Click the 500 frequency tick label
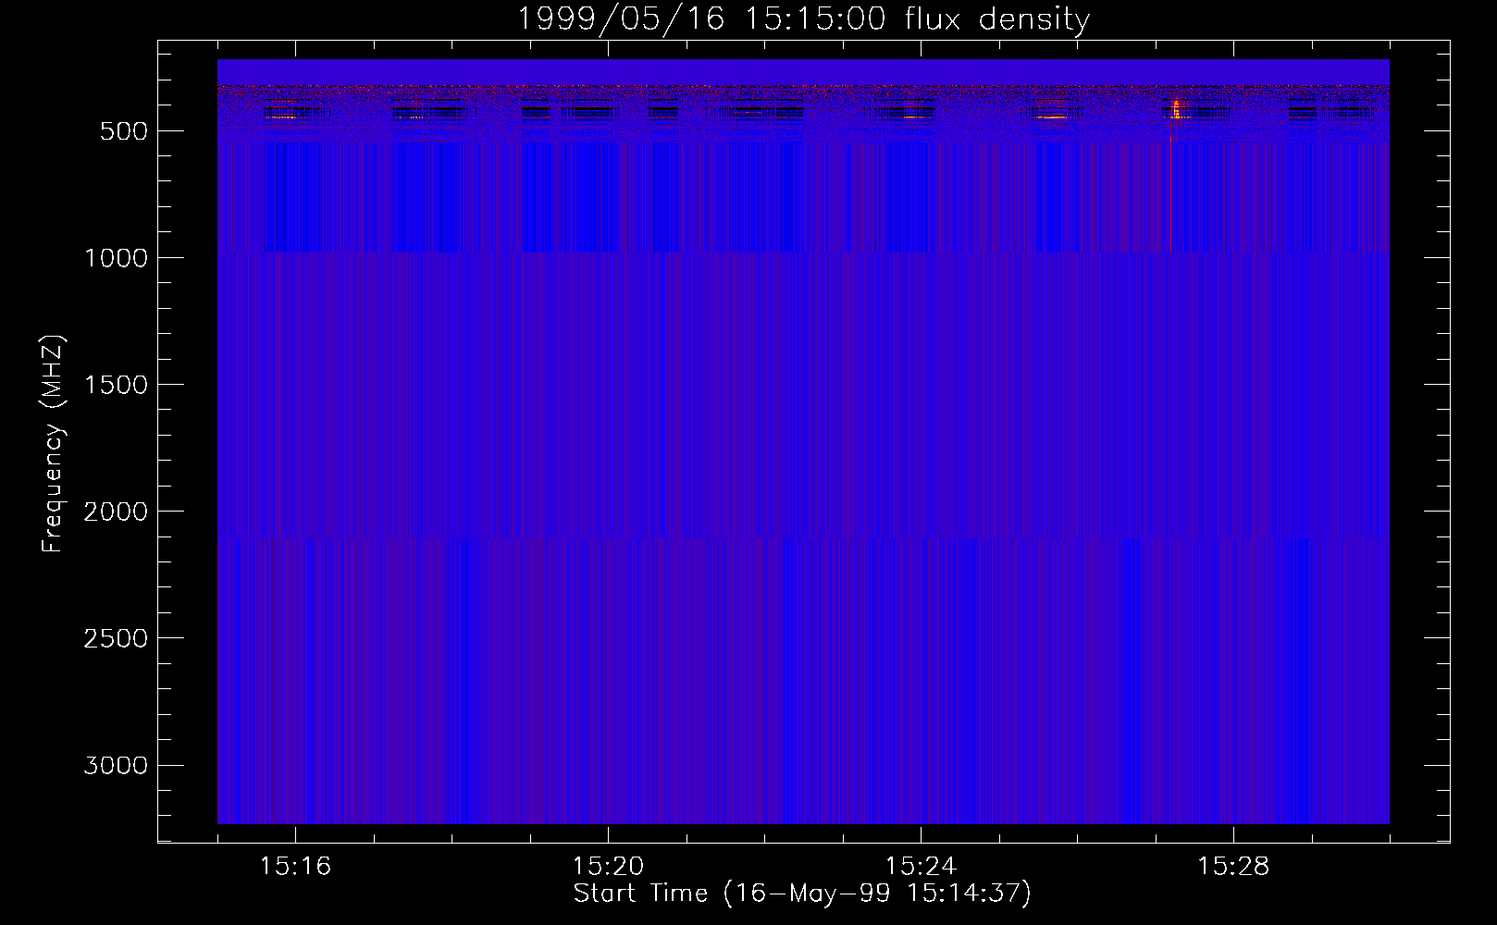1497x925 pixels. coord(124,131)
